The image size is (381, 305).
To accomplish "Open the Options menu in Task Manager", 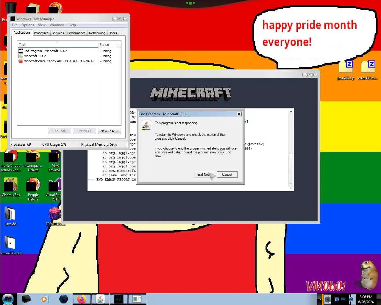I will [x=28, y=25].
